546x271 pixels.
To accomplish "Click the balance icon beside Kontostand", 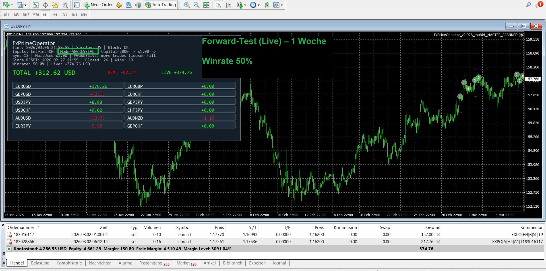I will pyautogui.click(x=9, y=249).
